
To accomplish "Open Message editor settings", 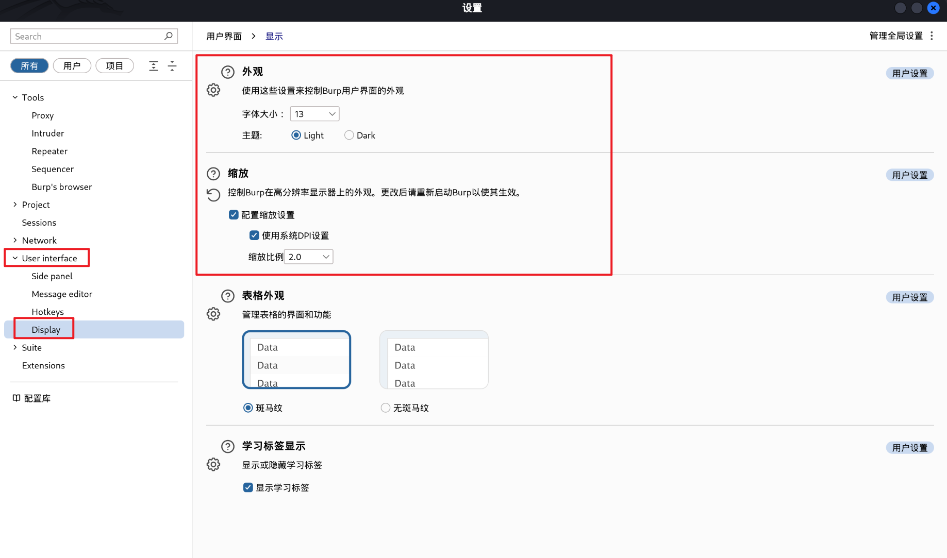I will pyautogui.click(x=62, y=294).
